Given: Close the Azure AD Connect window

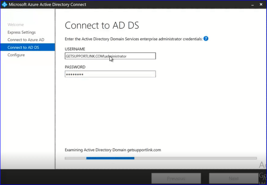Looking at the screenshot, I should point(261,4).
